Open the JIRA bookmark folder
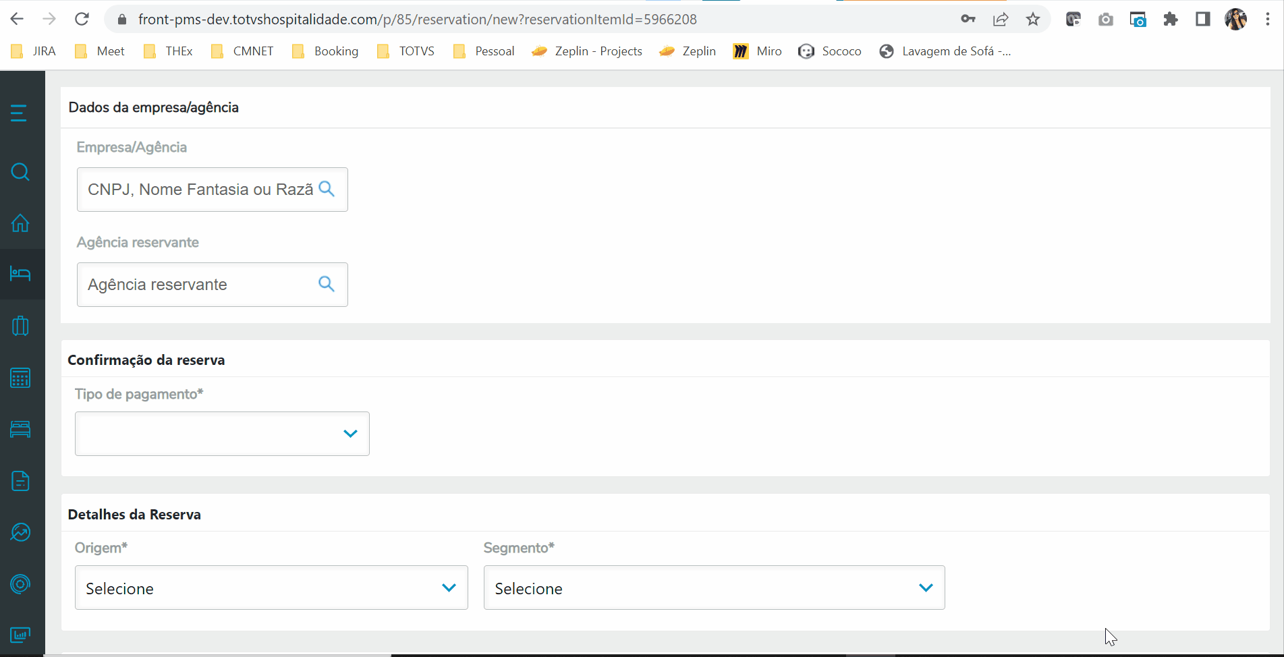The width and height of the screenshot is (1284, 657). pyautogui.click(x=33, y=51)
